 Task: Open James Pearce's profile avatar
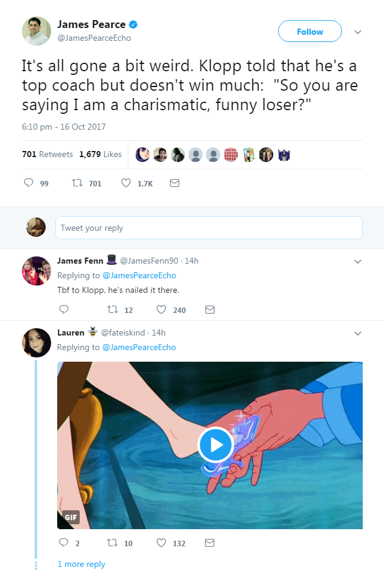37,31
